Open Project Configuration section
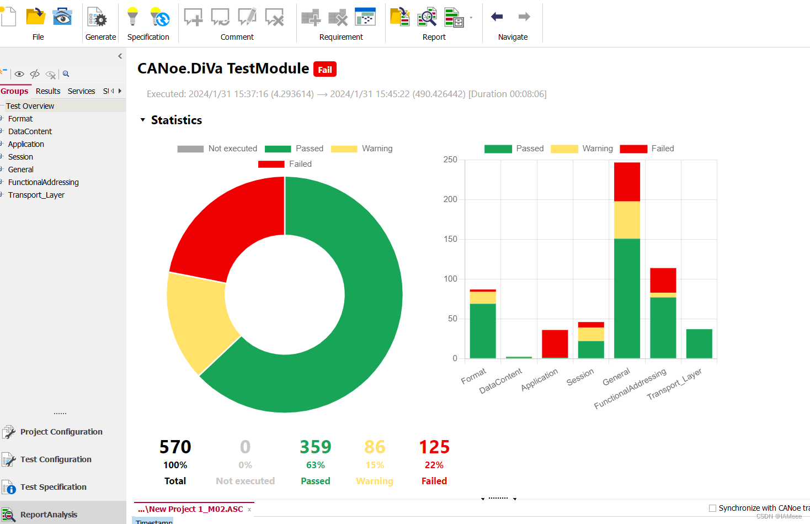Screen dimensions: 810x524 click(61, 432)
